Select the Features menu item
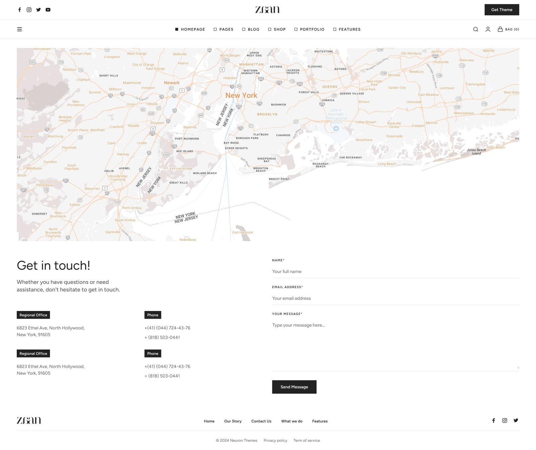 347,29
